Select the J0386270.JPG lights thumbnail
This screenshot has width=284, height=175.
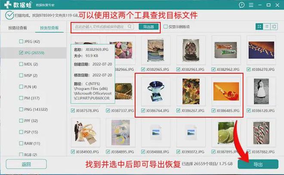tap(261, 50)
